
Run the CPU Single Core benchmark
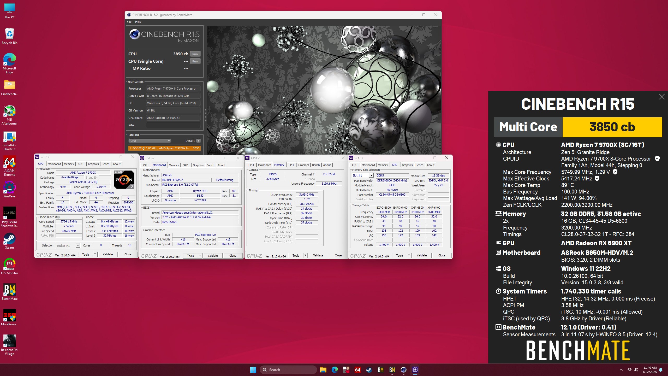pos(195,61)
